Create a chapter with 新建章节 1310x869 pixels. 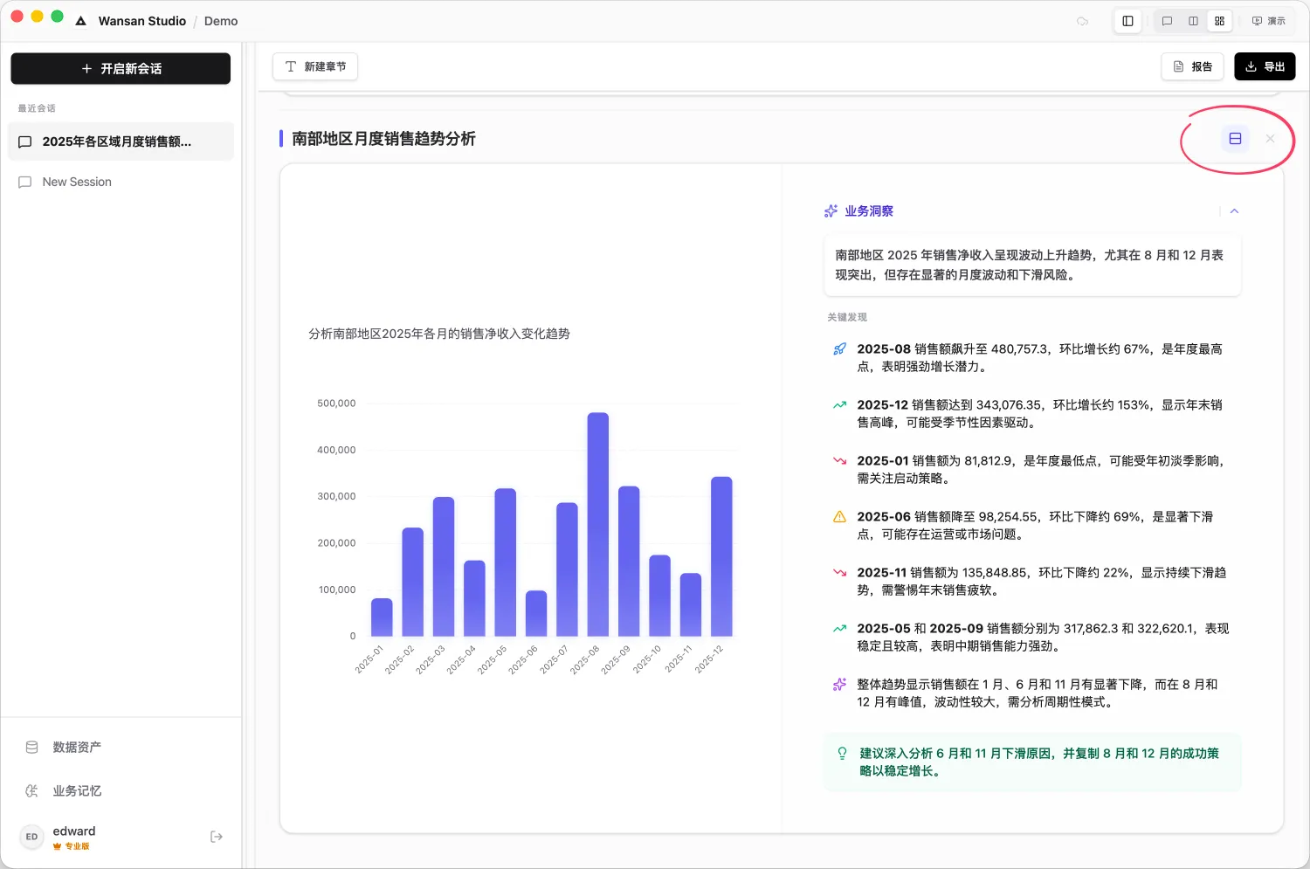click(314, 66)
